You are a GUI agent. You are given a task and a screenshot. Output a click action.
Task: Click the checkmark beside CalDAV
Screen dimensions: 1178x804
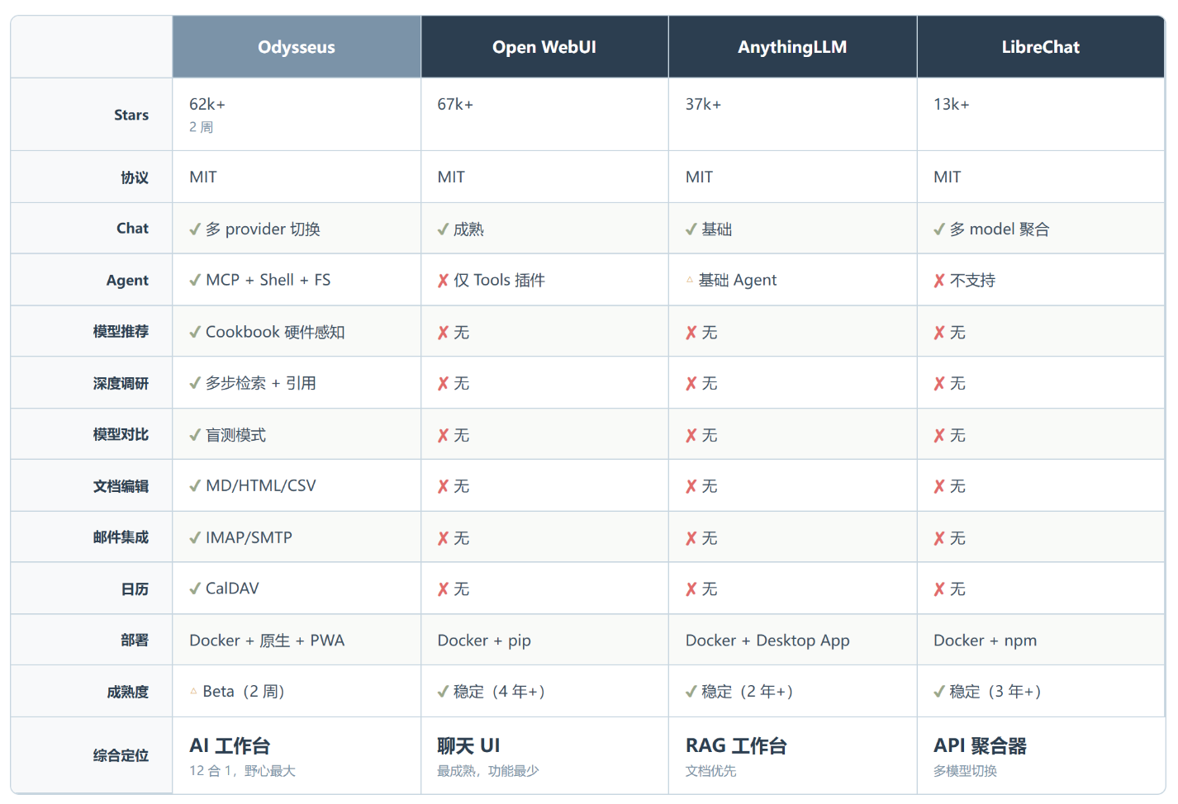tap(195, 589)
